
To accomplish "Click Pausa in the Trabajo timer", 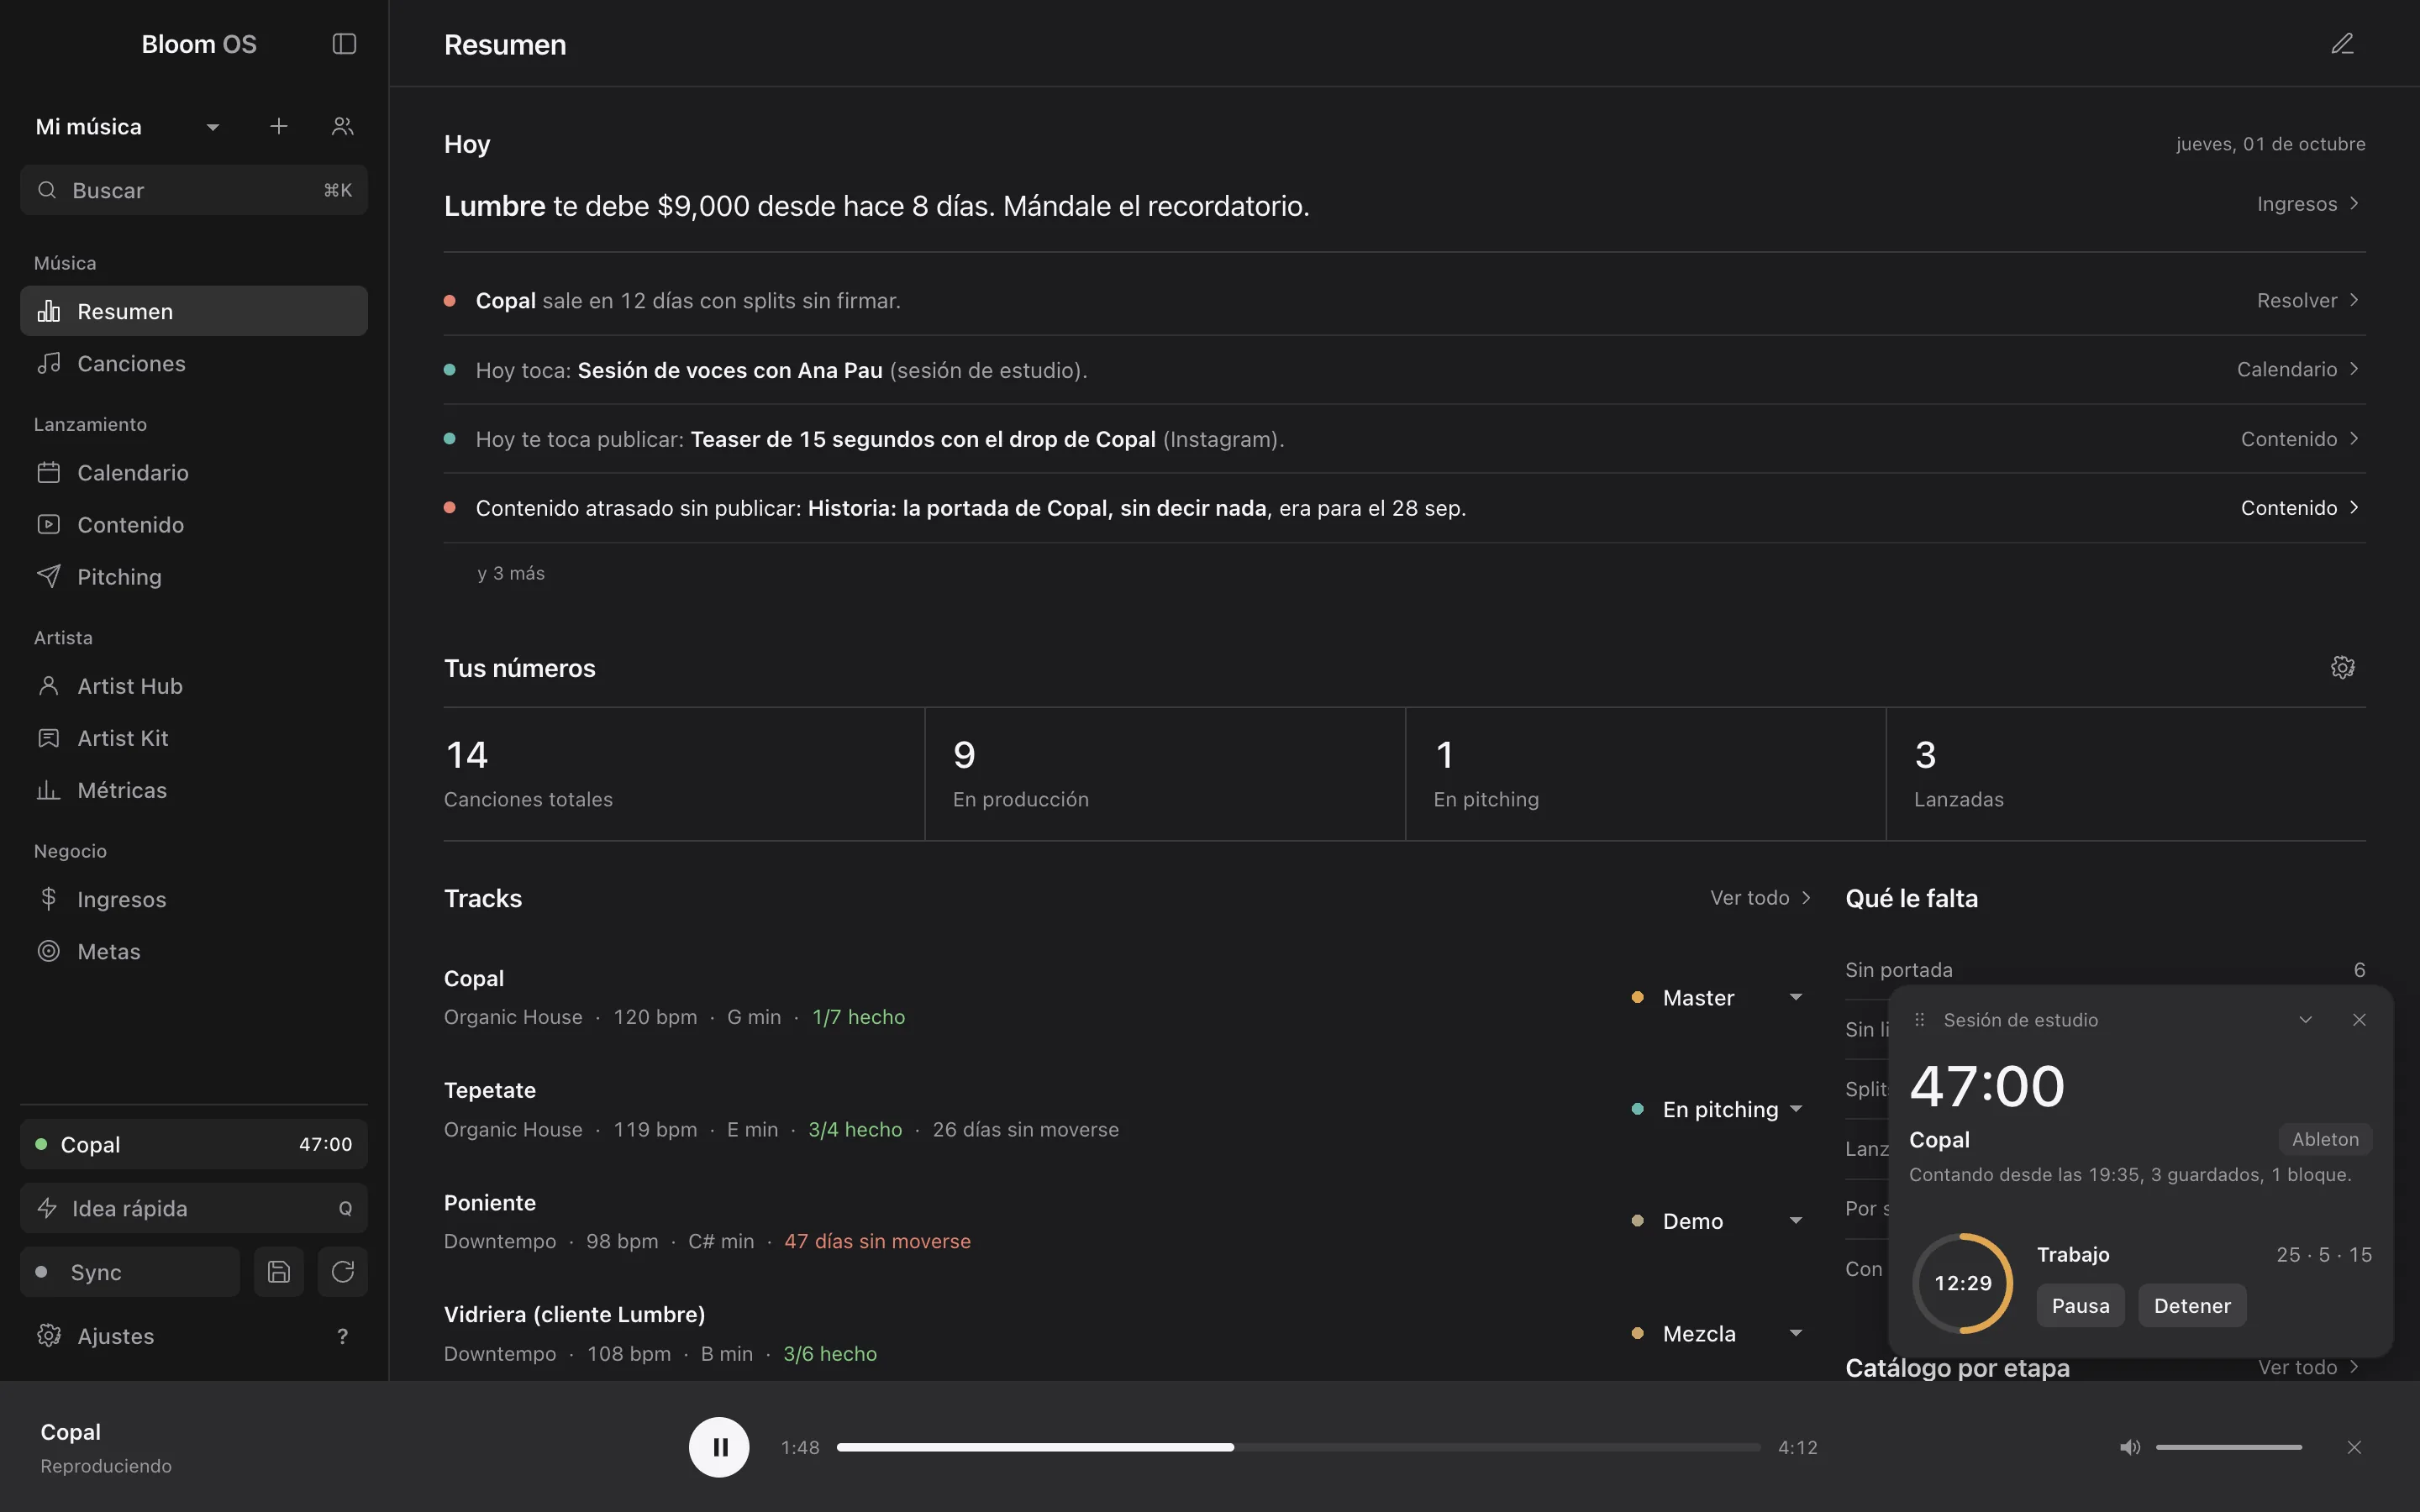I will coord(2080,1306).
